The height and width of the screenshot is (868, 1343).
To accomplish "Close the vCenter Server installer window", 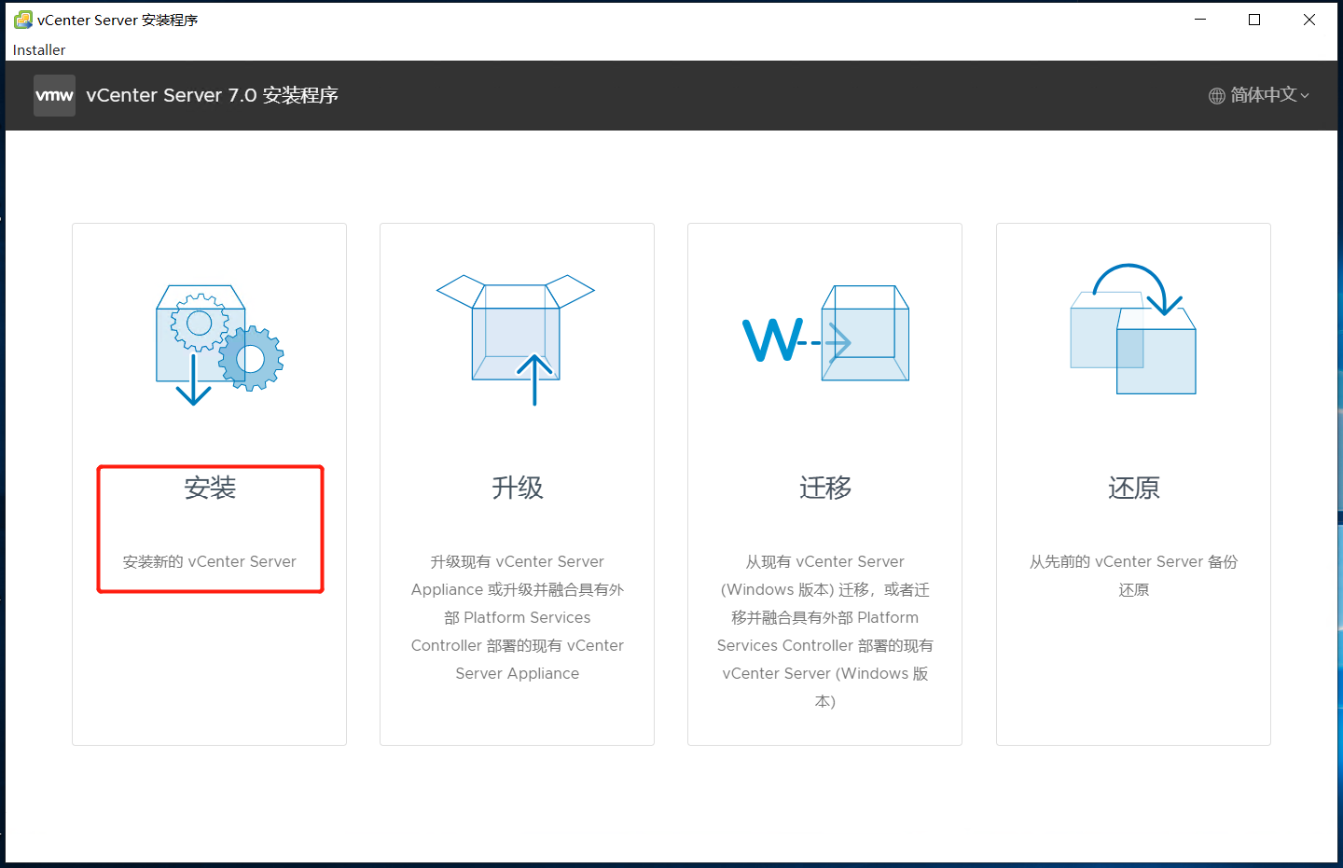I will tap(1309, 20).
